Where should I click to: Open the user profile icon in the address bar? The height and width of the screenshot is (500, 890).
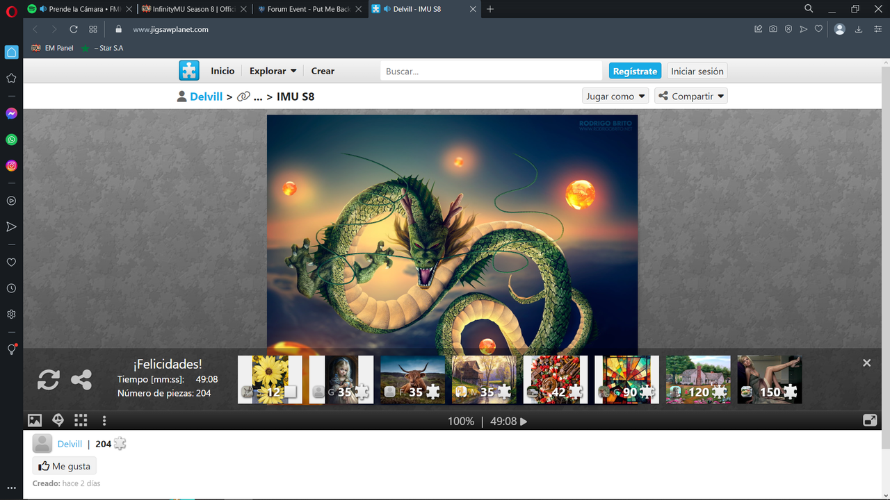coord(840,29)
